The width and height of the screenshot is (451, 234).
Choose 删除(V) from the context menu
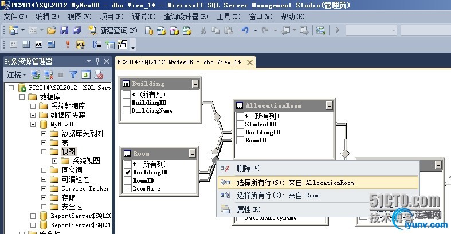pos(318,168)
